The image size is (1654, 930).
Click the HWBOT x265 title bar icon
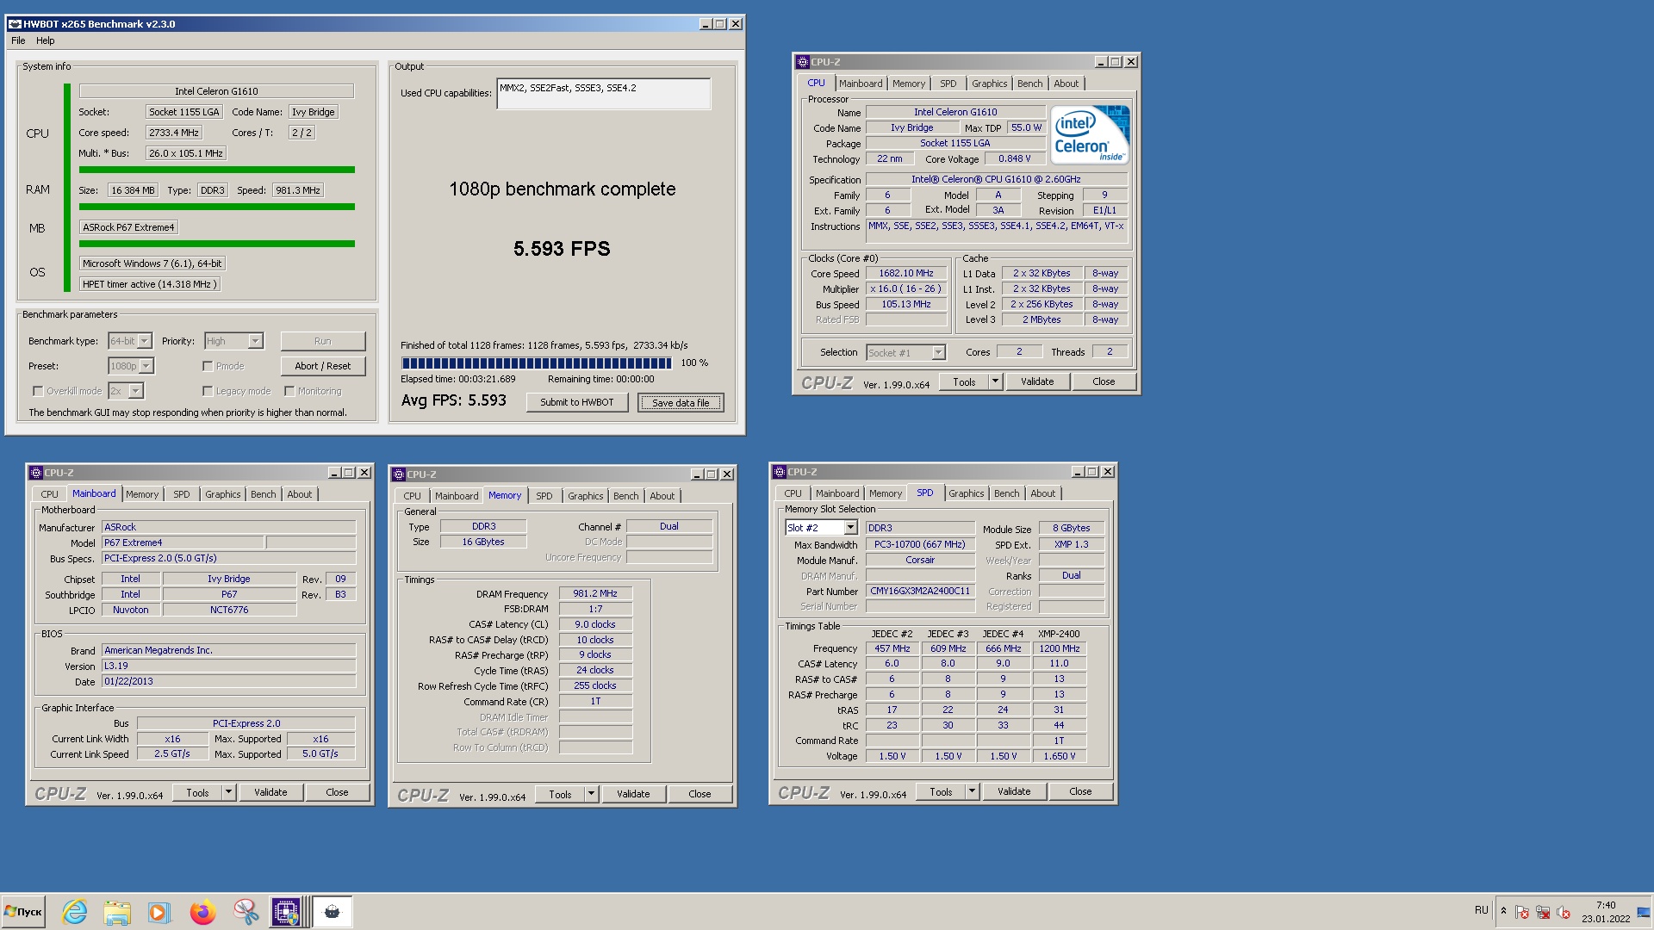pyautogui.click(x=15, y=24)
